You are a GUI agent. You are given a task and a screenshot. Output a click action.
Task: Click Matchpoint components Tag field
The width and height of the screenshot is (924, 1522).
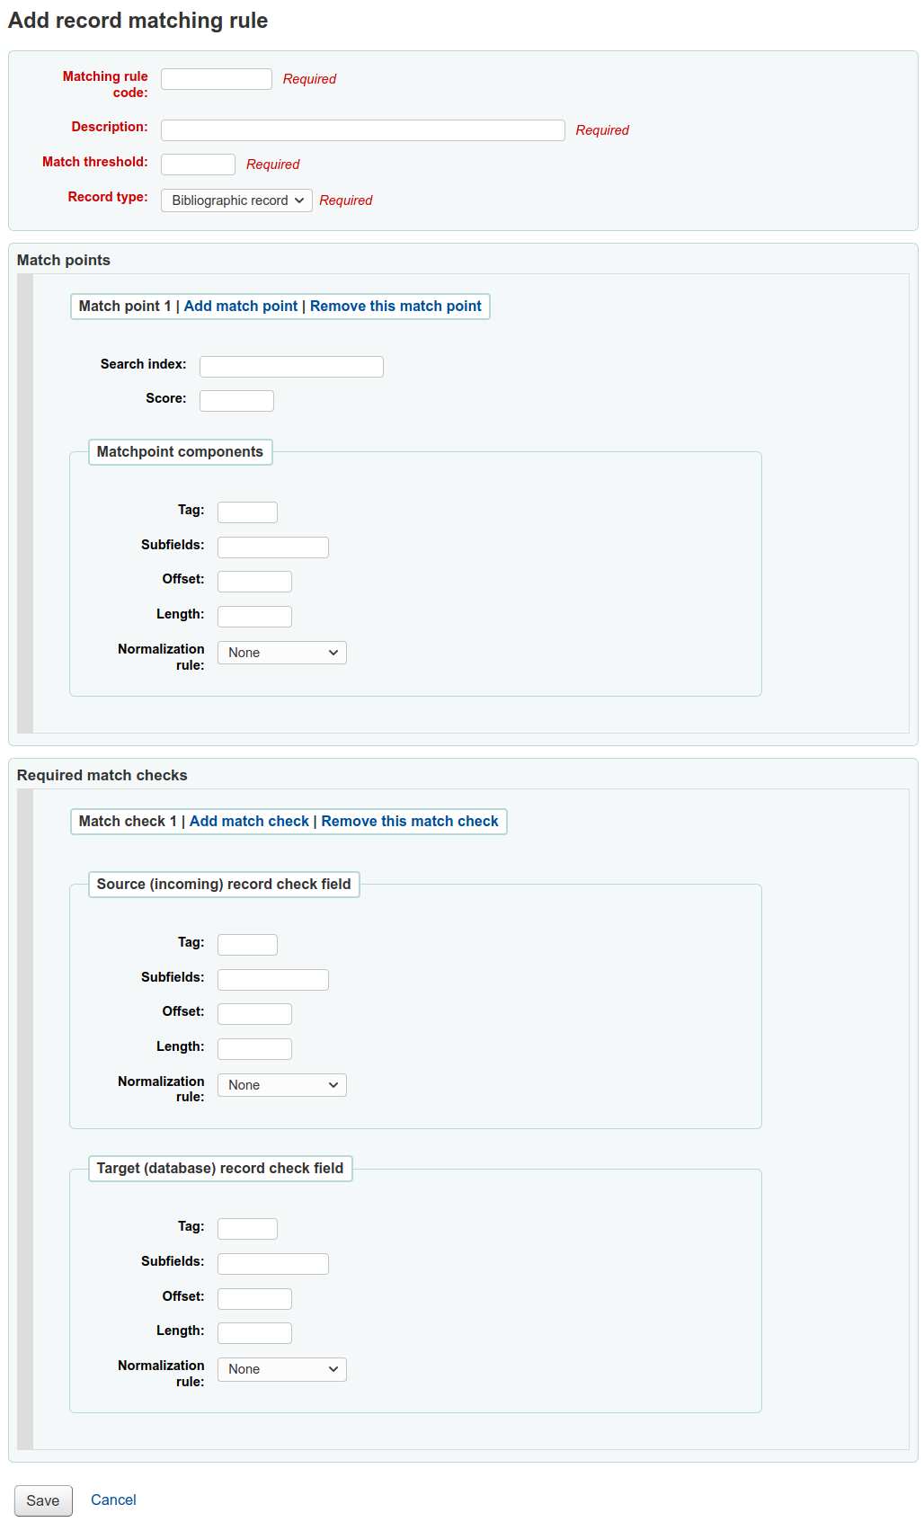[x=247, y=512]
